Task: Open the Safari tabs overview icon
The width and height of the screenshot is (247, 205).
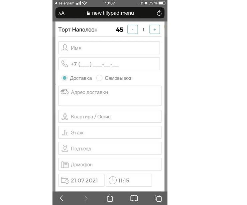Action: click(x=158, y=198)
